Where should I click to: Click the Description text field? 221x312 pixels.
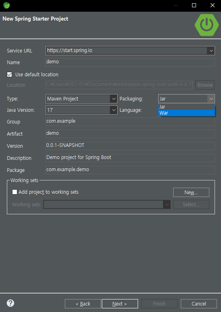(x=130, y=158)
